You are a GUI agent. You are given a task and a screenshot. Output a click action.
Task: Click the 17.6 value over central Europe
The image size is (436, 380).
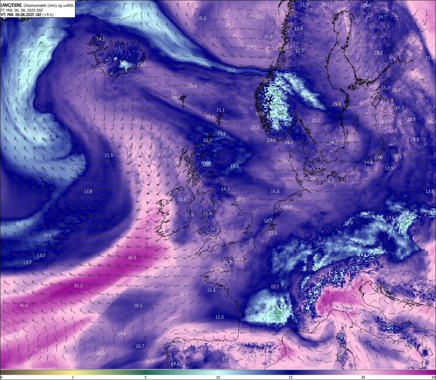(x=390, y=218)
